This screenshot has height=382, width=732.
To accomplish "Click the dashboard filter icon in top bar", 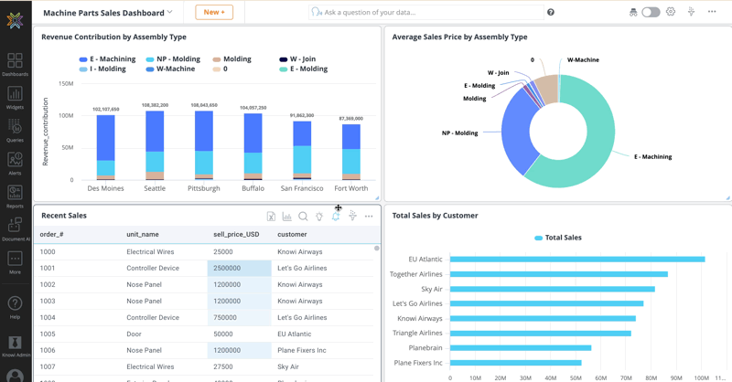I will 691,12.
